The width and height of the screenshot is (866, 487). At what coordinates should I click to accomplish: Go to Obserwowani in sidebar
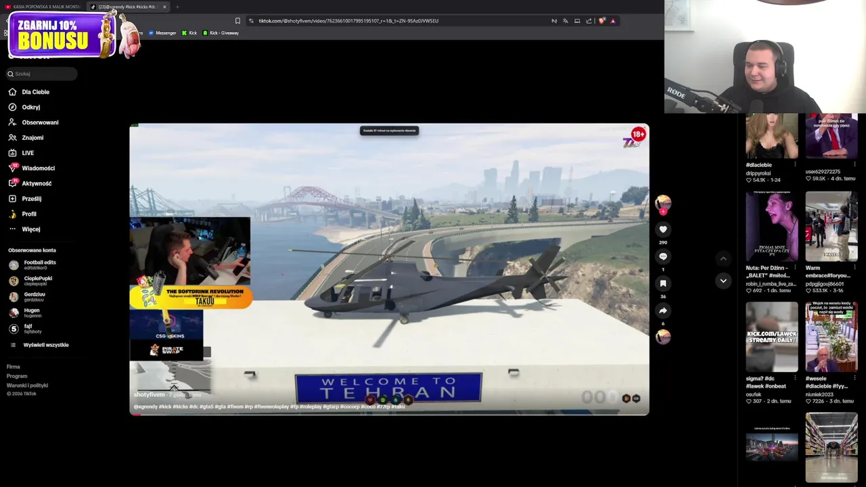34,122
